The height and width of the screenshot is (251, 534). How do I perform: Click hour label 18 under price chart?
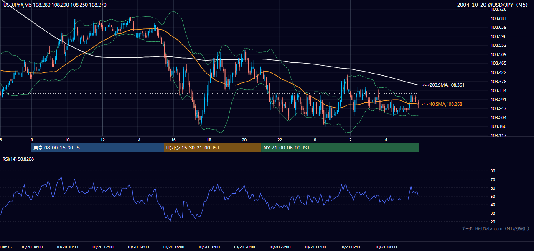coord(209,140)
